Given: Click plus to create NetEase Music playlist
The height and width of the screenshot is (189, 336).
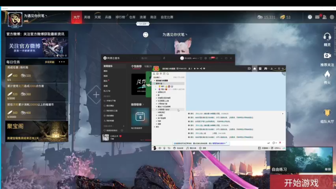Looking at the screenshot, I should [123, 126].
